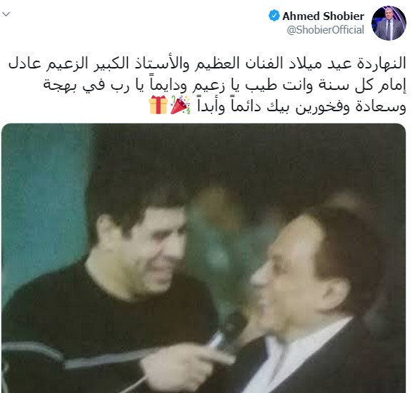The height and width of the screenshot is (393, 415).
Task: Click the blue verified badge icon
Action: pyautogui.click(x=274, y=16)
